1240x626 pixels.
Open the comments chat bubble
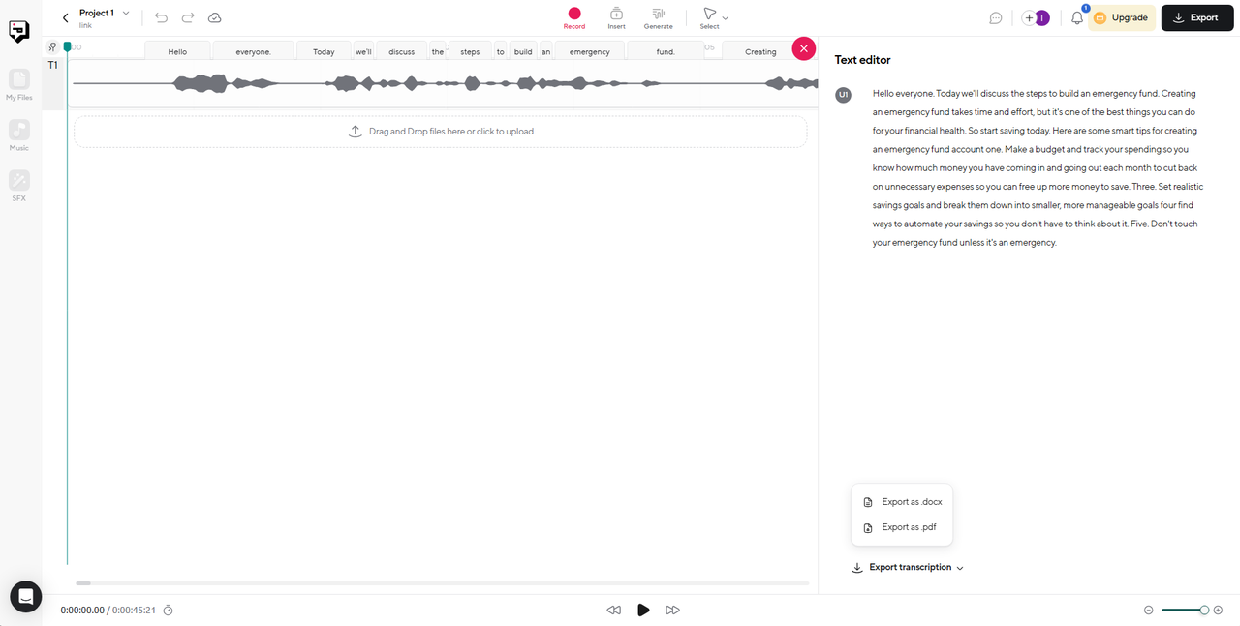995,17
